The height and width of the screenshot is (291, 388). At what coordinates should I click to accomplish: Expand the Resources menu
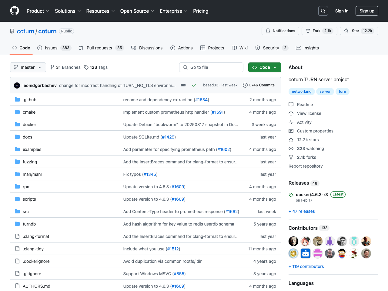coord(100,11)
